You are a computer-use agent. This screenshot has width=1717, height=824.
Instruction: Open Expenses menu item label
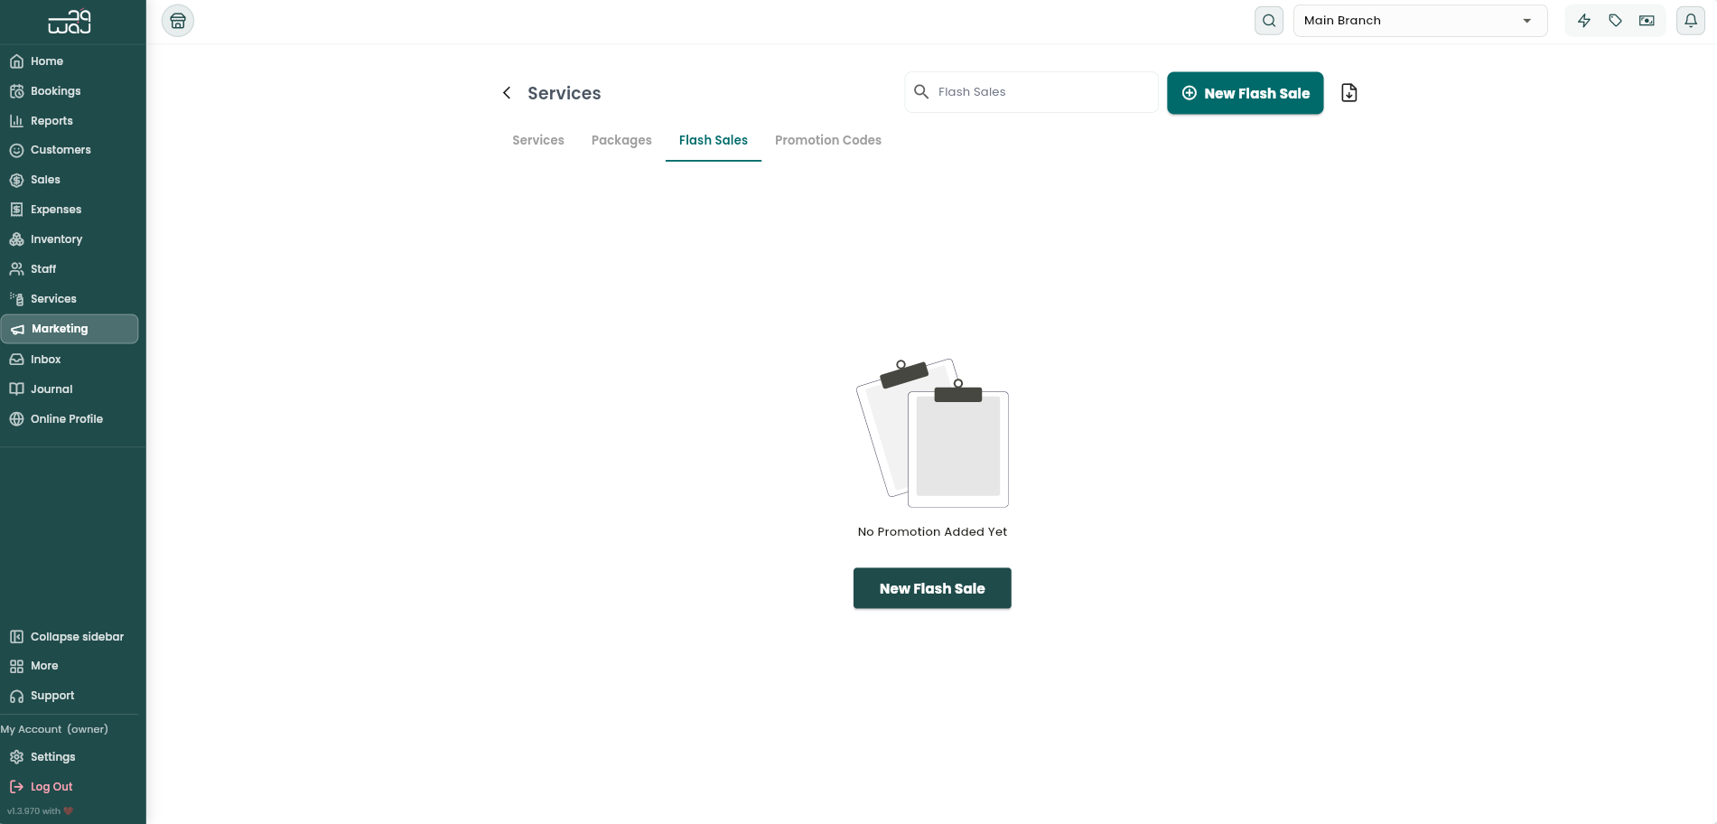click(x=56, y=210)
